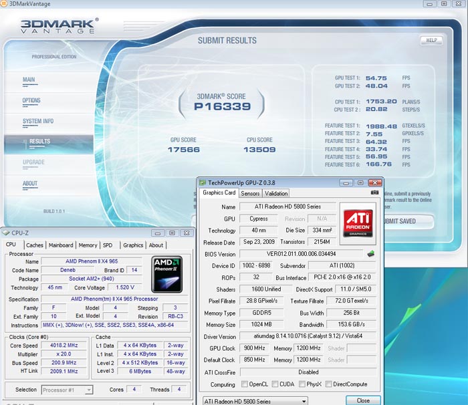The width and height of the screenshot is (468, 405).
Task: Switch to Validation tab in GPU-Z
Action: tap(276, 193)
